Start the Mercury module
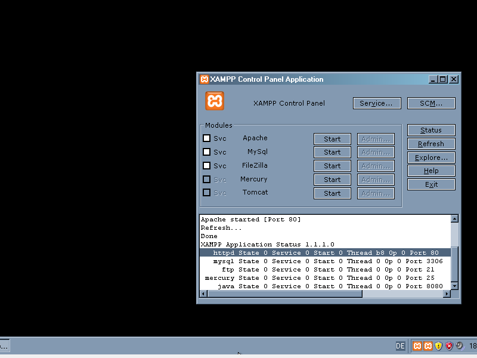This screenshot has width=477, height=358. click(x=332, y=180)
